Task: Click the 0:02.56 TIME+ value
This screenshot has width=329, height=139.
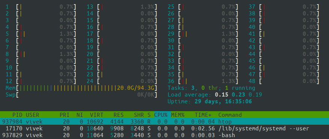Action: (x=203, y=128)
